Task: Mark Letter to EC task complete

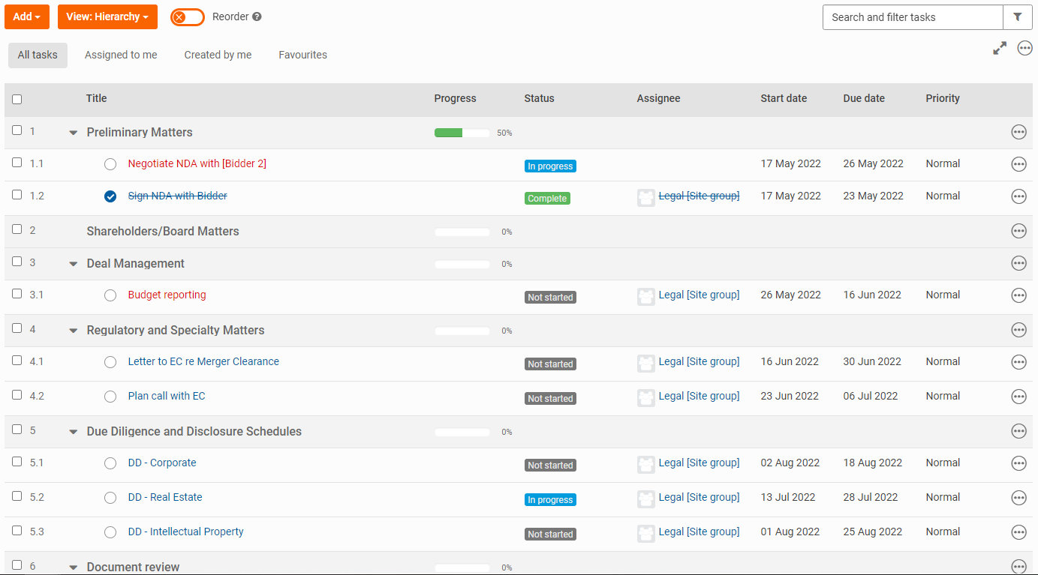Action: coord(110,362)
